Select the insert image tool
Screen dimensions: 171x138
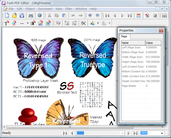(x=48, y=23)
